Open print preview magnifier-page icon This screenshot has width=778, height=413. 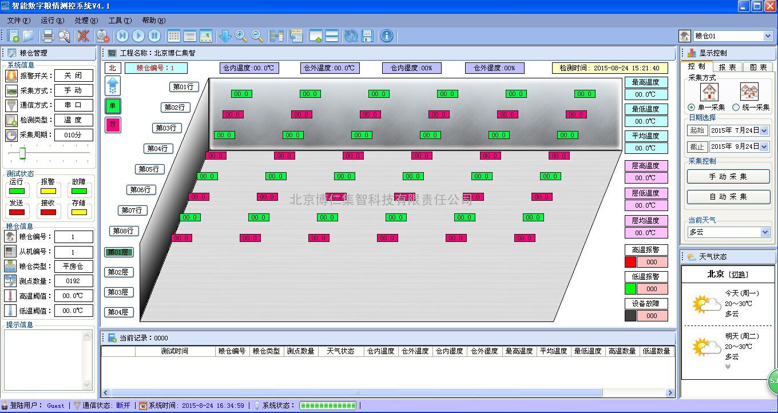coord(63,36)
